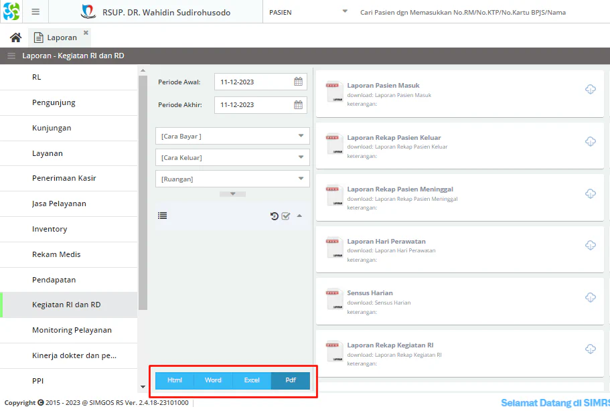The height and width of the screenshot is (411, 610).
Task: Open the Pengunjung report category
Action: (x=69, y=102)
